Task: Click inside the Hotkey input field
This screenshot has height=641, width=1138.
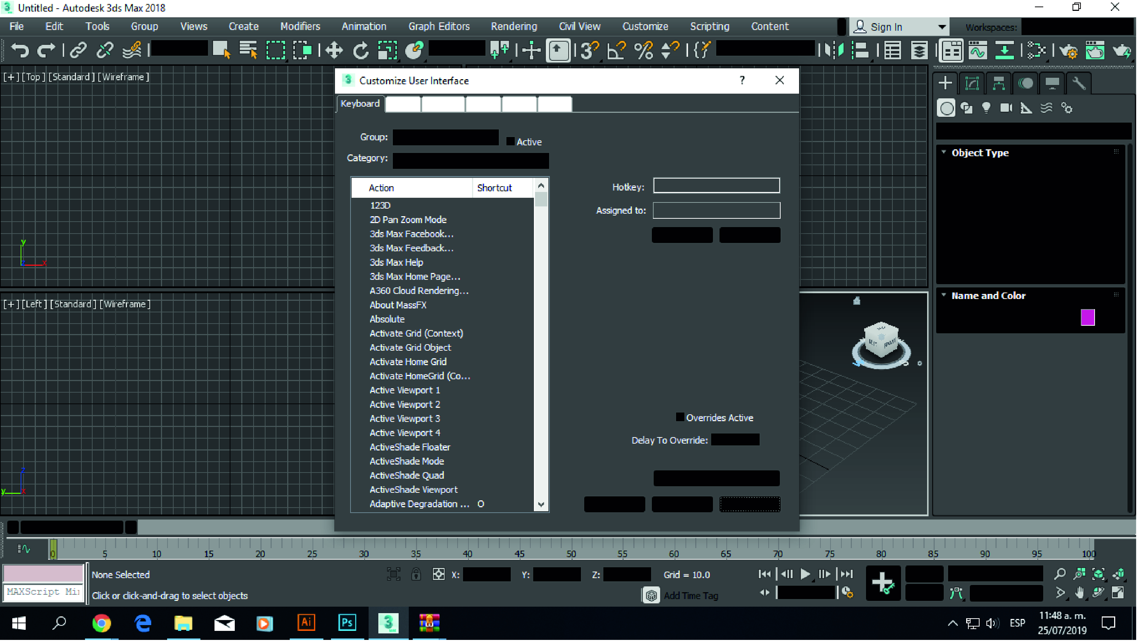Action: click(x=716, y=186)
